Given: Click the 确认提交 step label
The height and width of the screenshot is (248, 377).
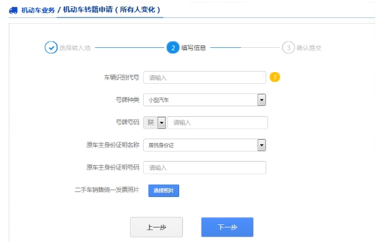Looking at the screenshot, I should [x=309, y=48].
